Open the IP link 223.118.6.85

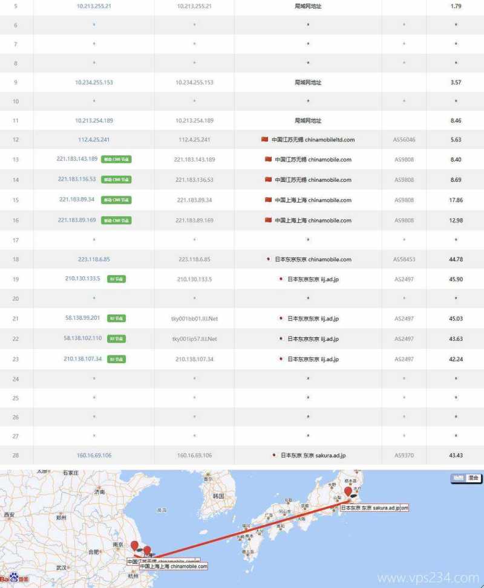click(x=94, y=259)
